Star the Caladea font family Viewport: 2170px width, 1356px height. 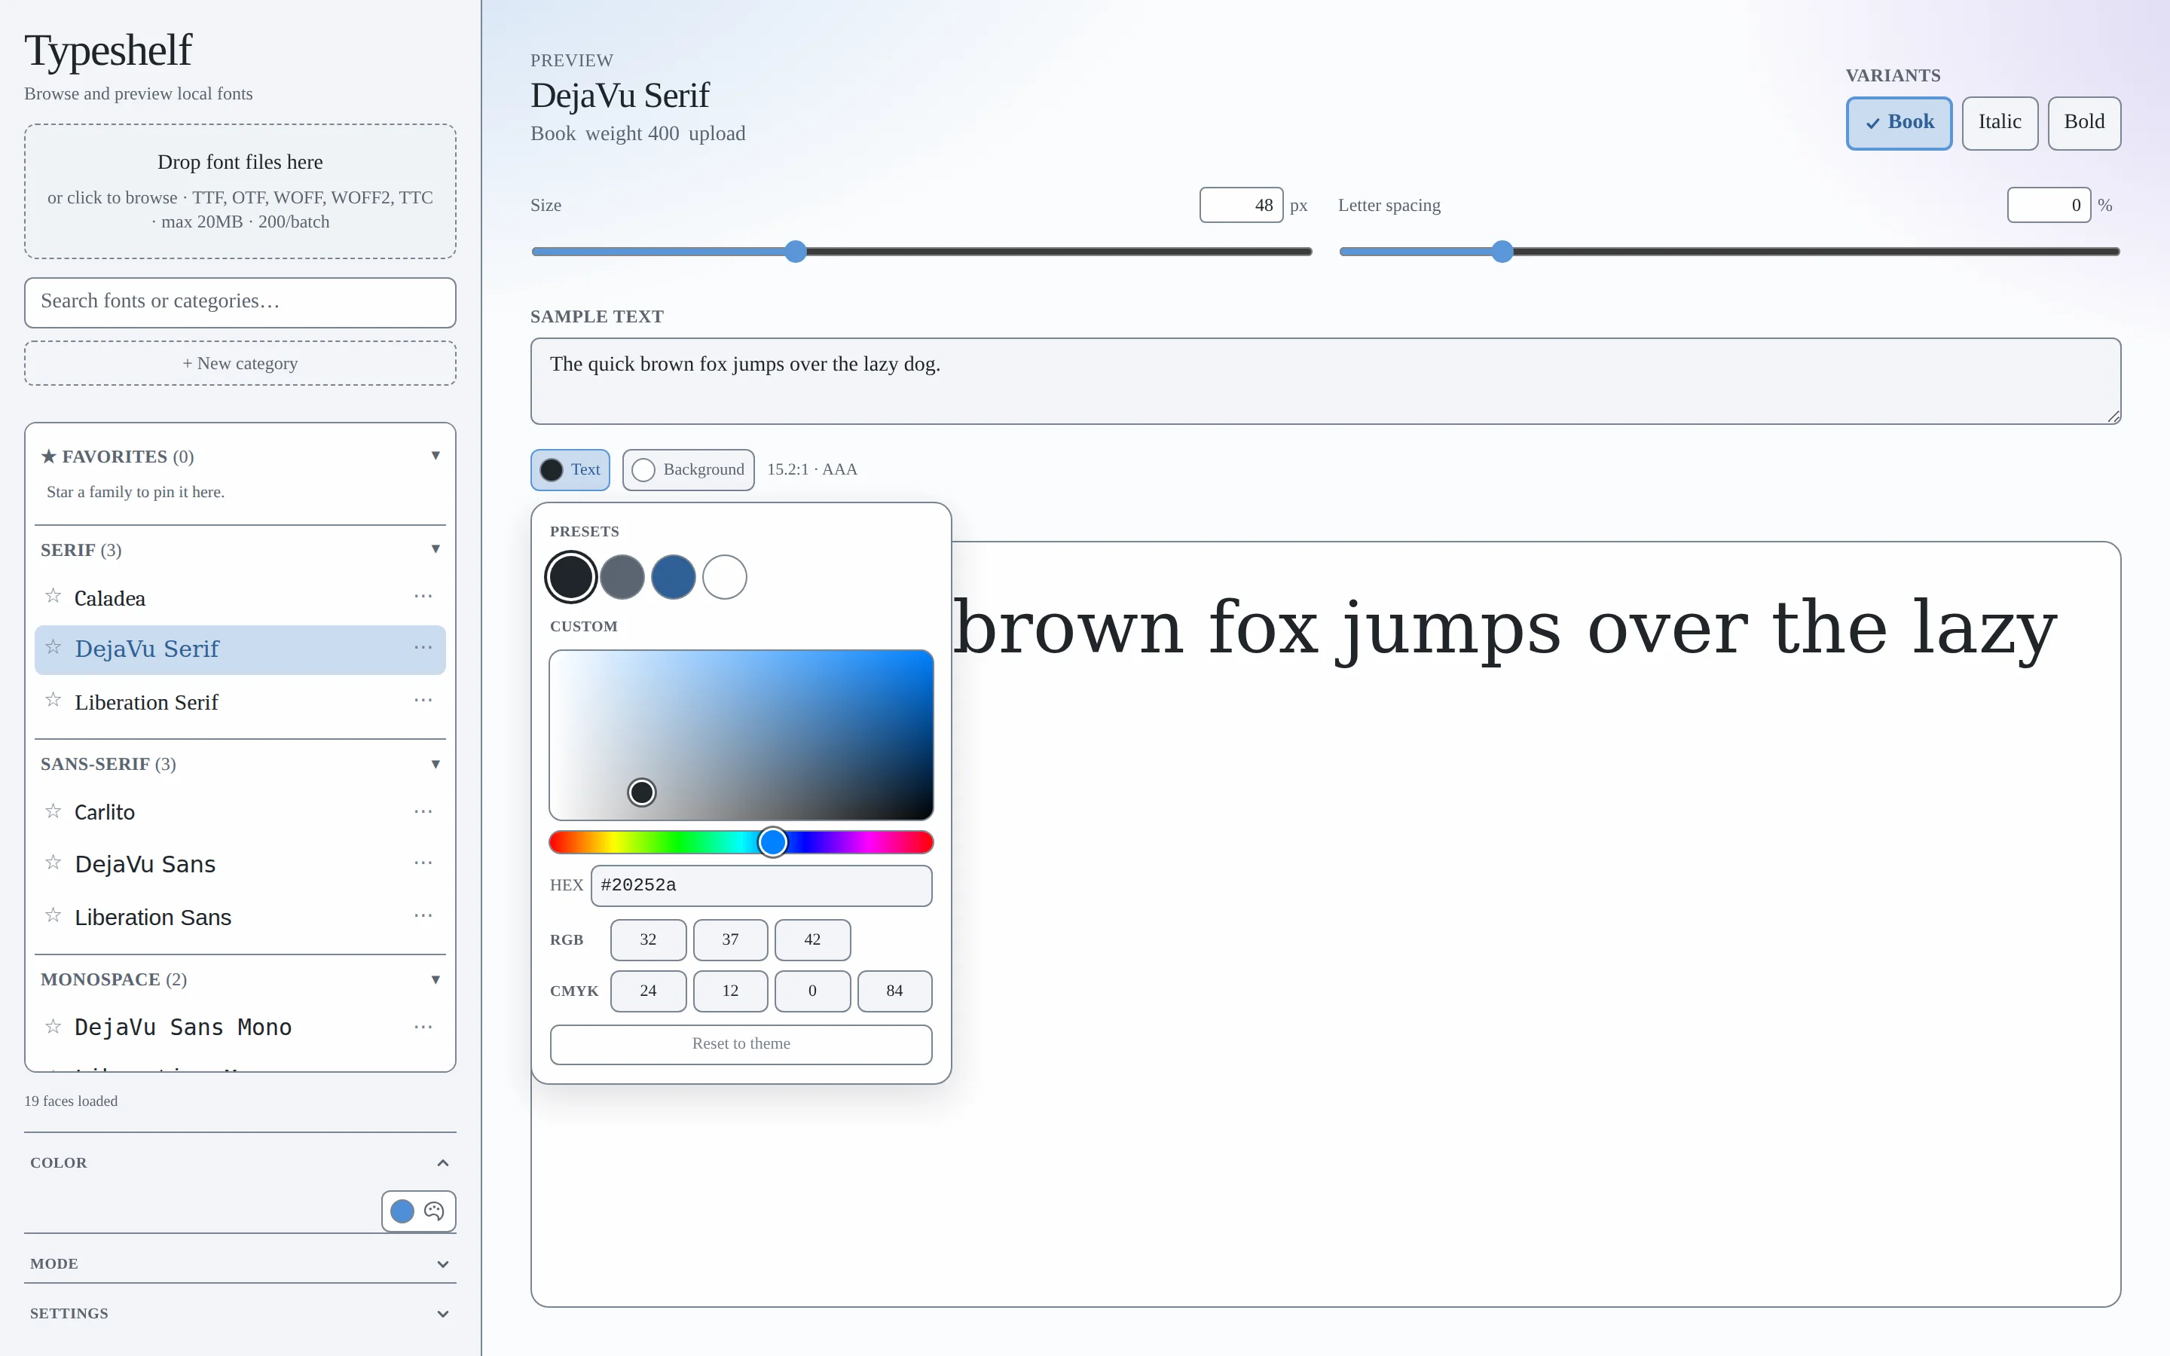point(53,597)
